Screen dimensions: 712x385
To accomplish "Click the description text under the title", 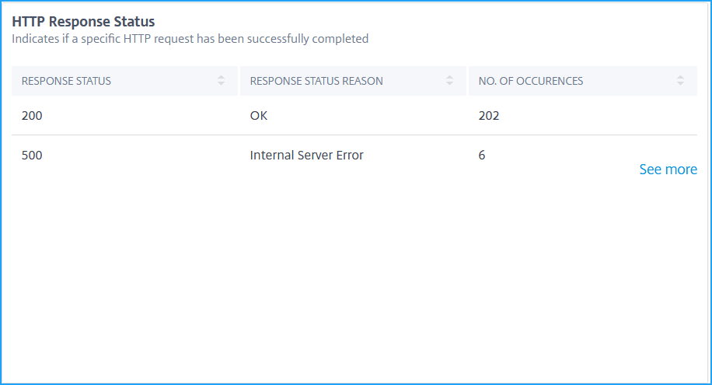I will (x=190, y=39).
